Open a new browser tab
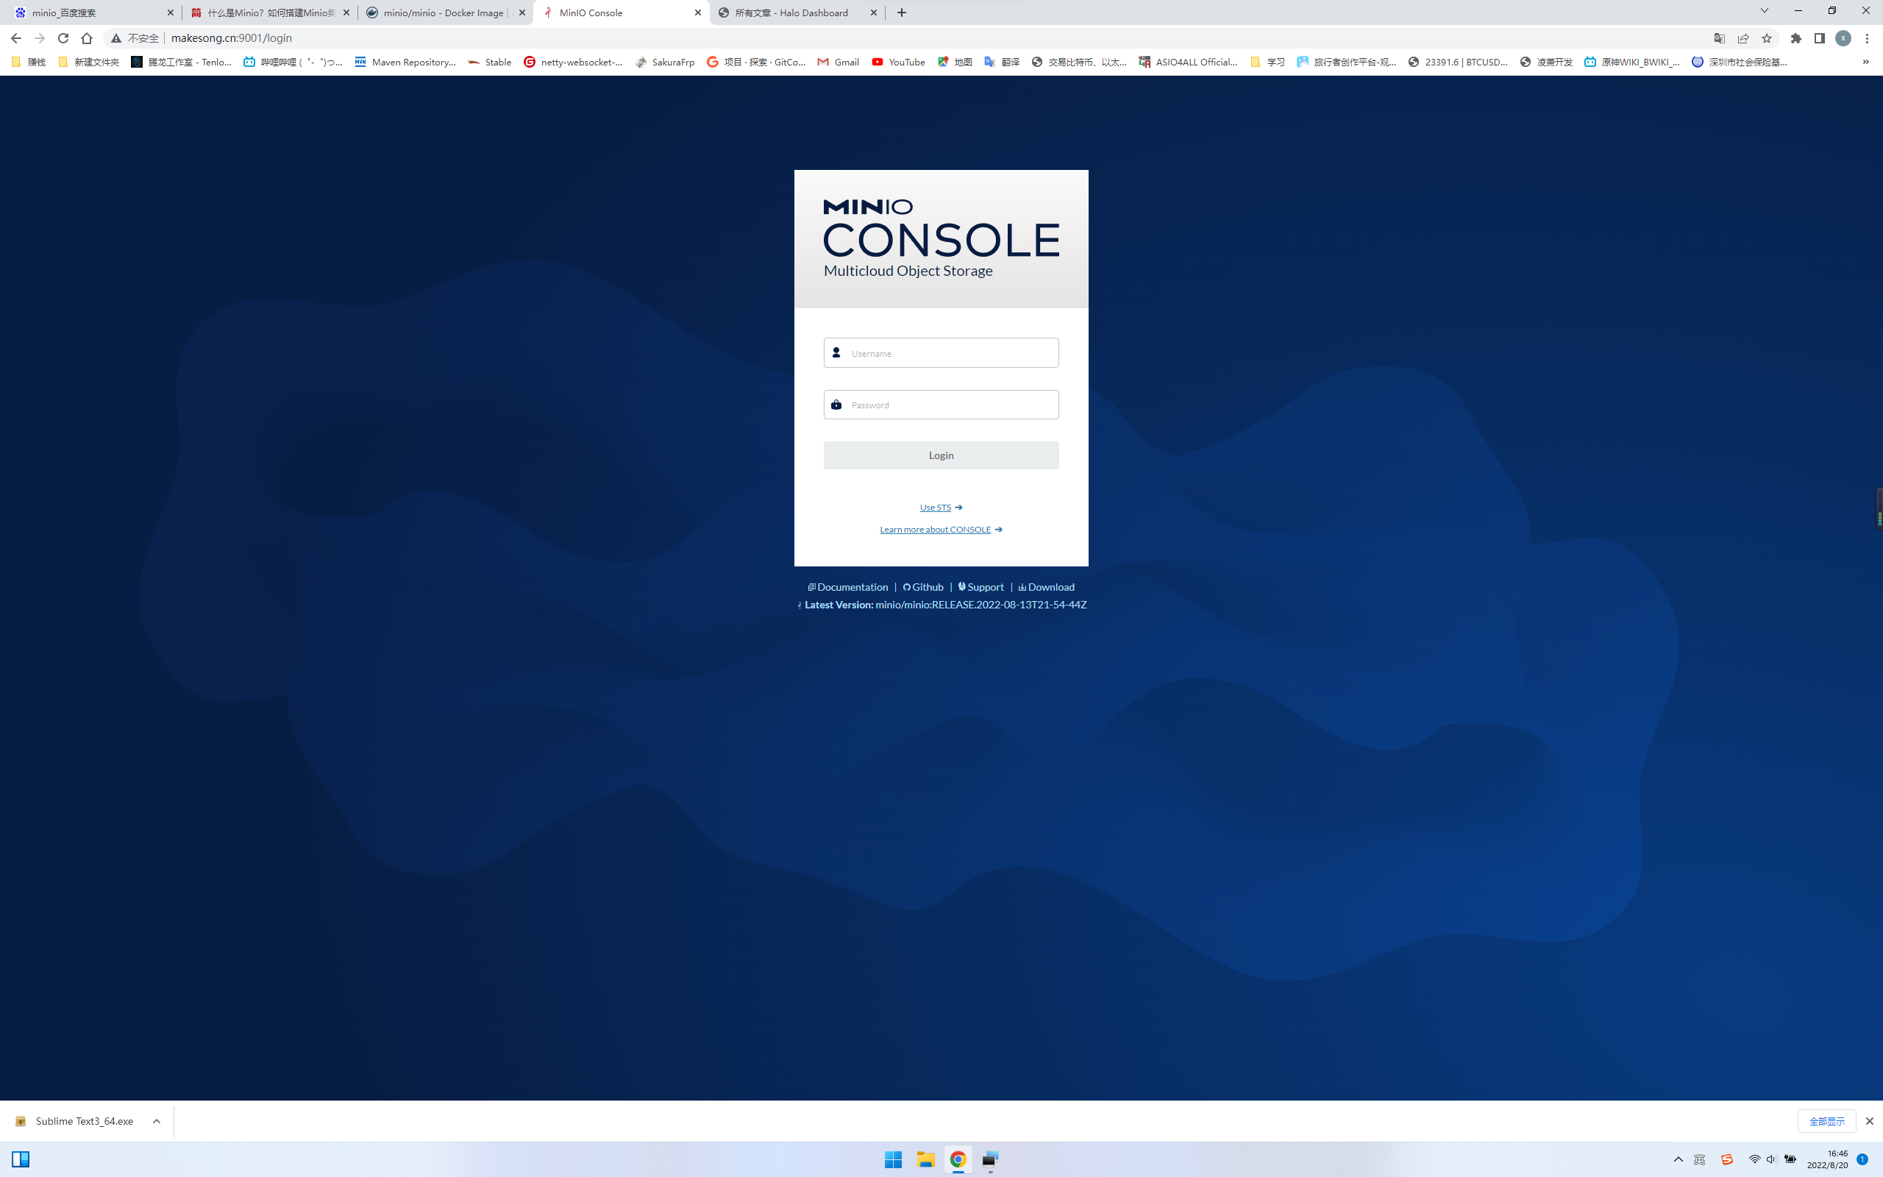This screenshot has width=1883, height=1177. tap(902, 13)
